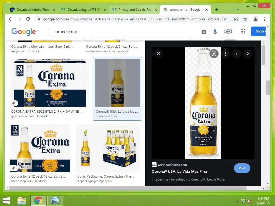Click the product tag on 24-pack image
Screen dimensions: 275x206
point(14,103)
